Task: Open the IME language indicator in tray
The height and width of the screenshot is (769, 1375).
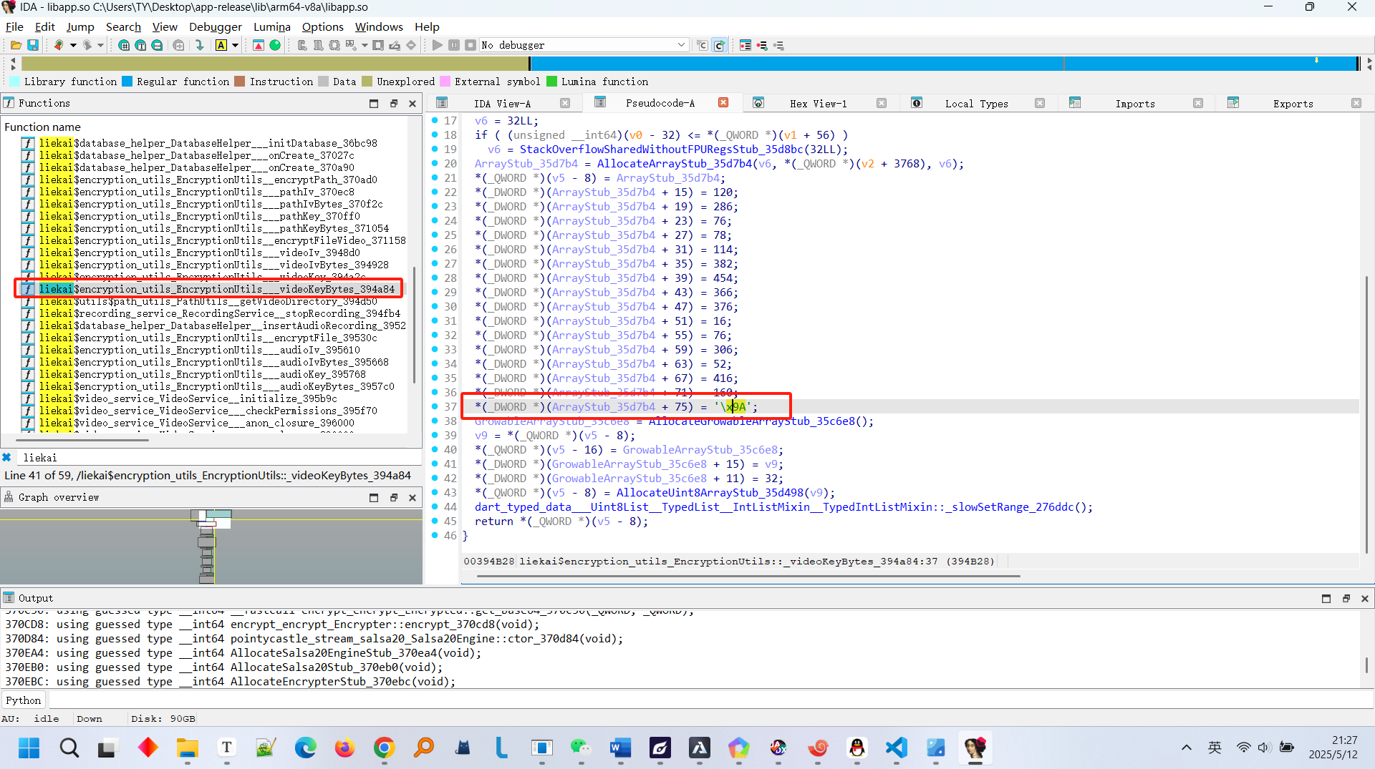Action: pos(1215,748)
